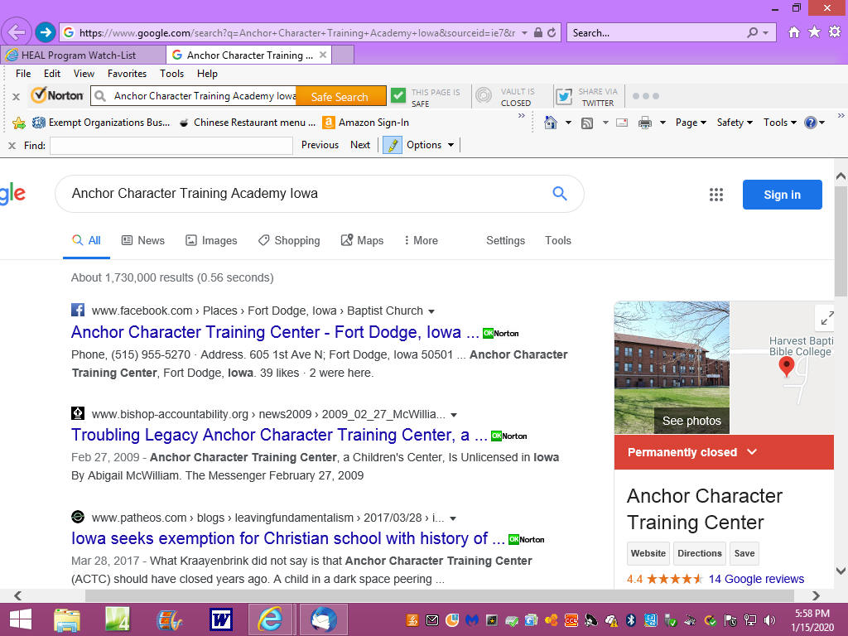Screen dimensions: 848x636
Task: Switch to the Images results tab
Action: (x=211, y=241)
